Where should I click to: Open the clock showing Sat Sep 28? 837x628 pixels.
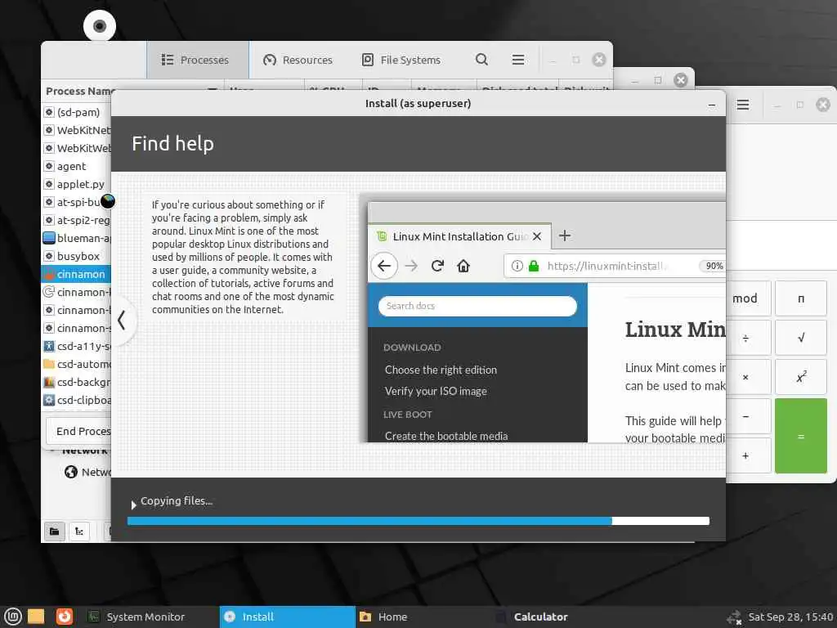(x=790, y=617)
